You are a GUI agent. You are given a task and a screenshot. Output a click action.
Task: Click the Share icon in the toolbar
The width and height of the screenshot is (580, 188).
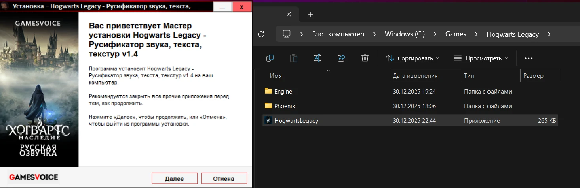click(341, 58)
